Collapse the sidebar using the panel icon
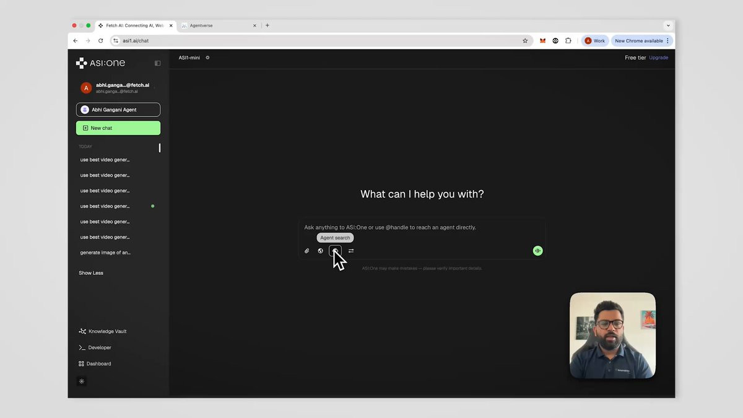743x418 pixels. (157, 63)
